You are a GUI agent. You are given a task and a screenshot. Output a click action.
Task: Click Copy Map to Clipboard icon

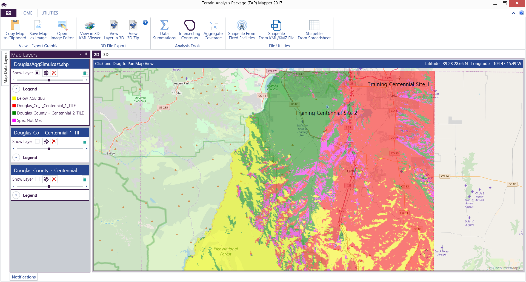coord(15,25)
